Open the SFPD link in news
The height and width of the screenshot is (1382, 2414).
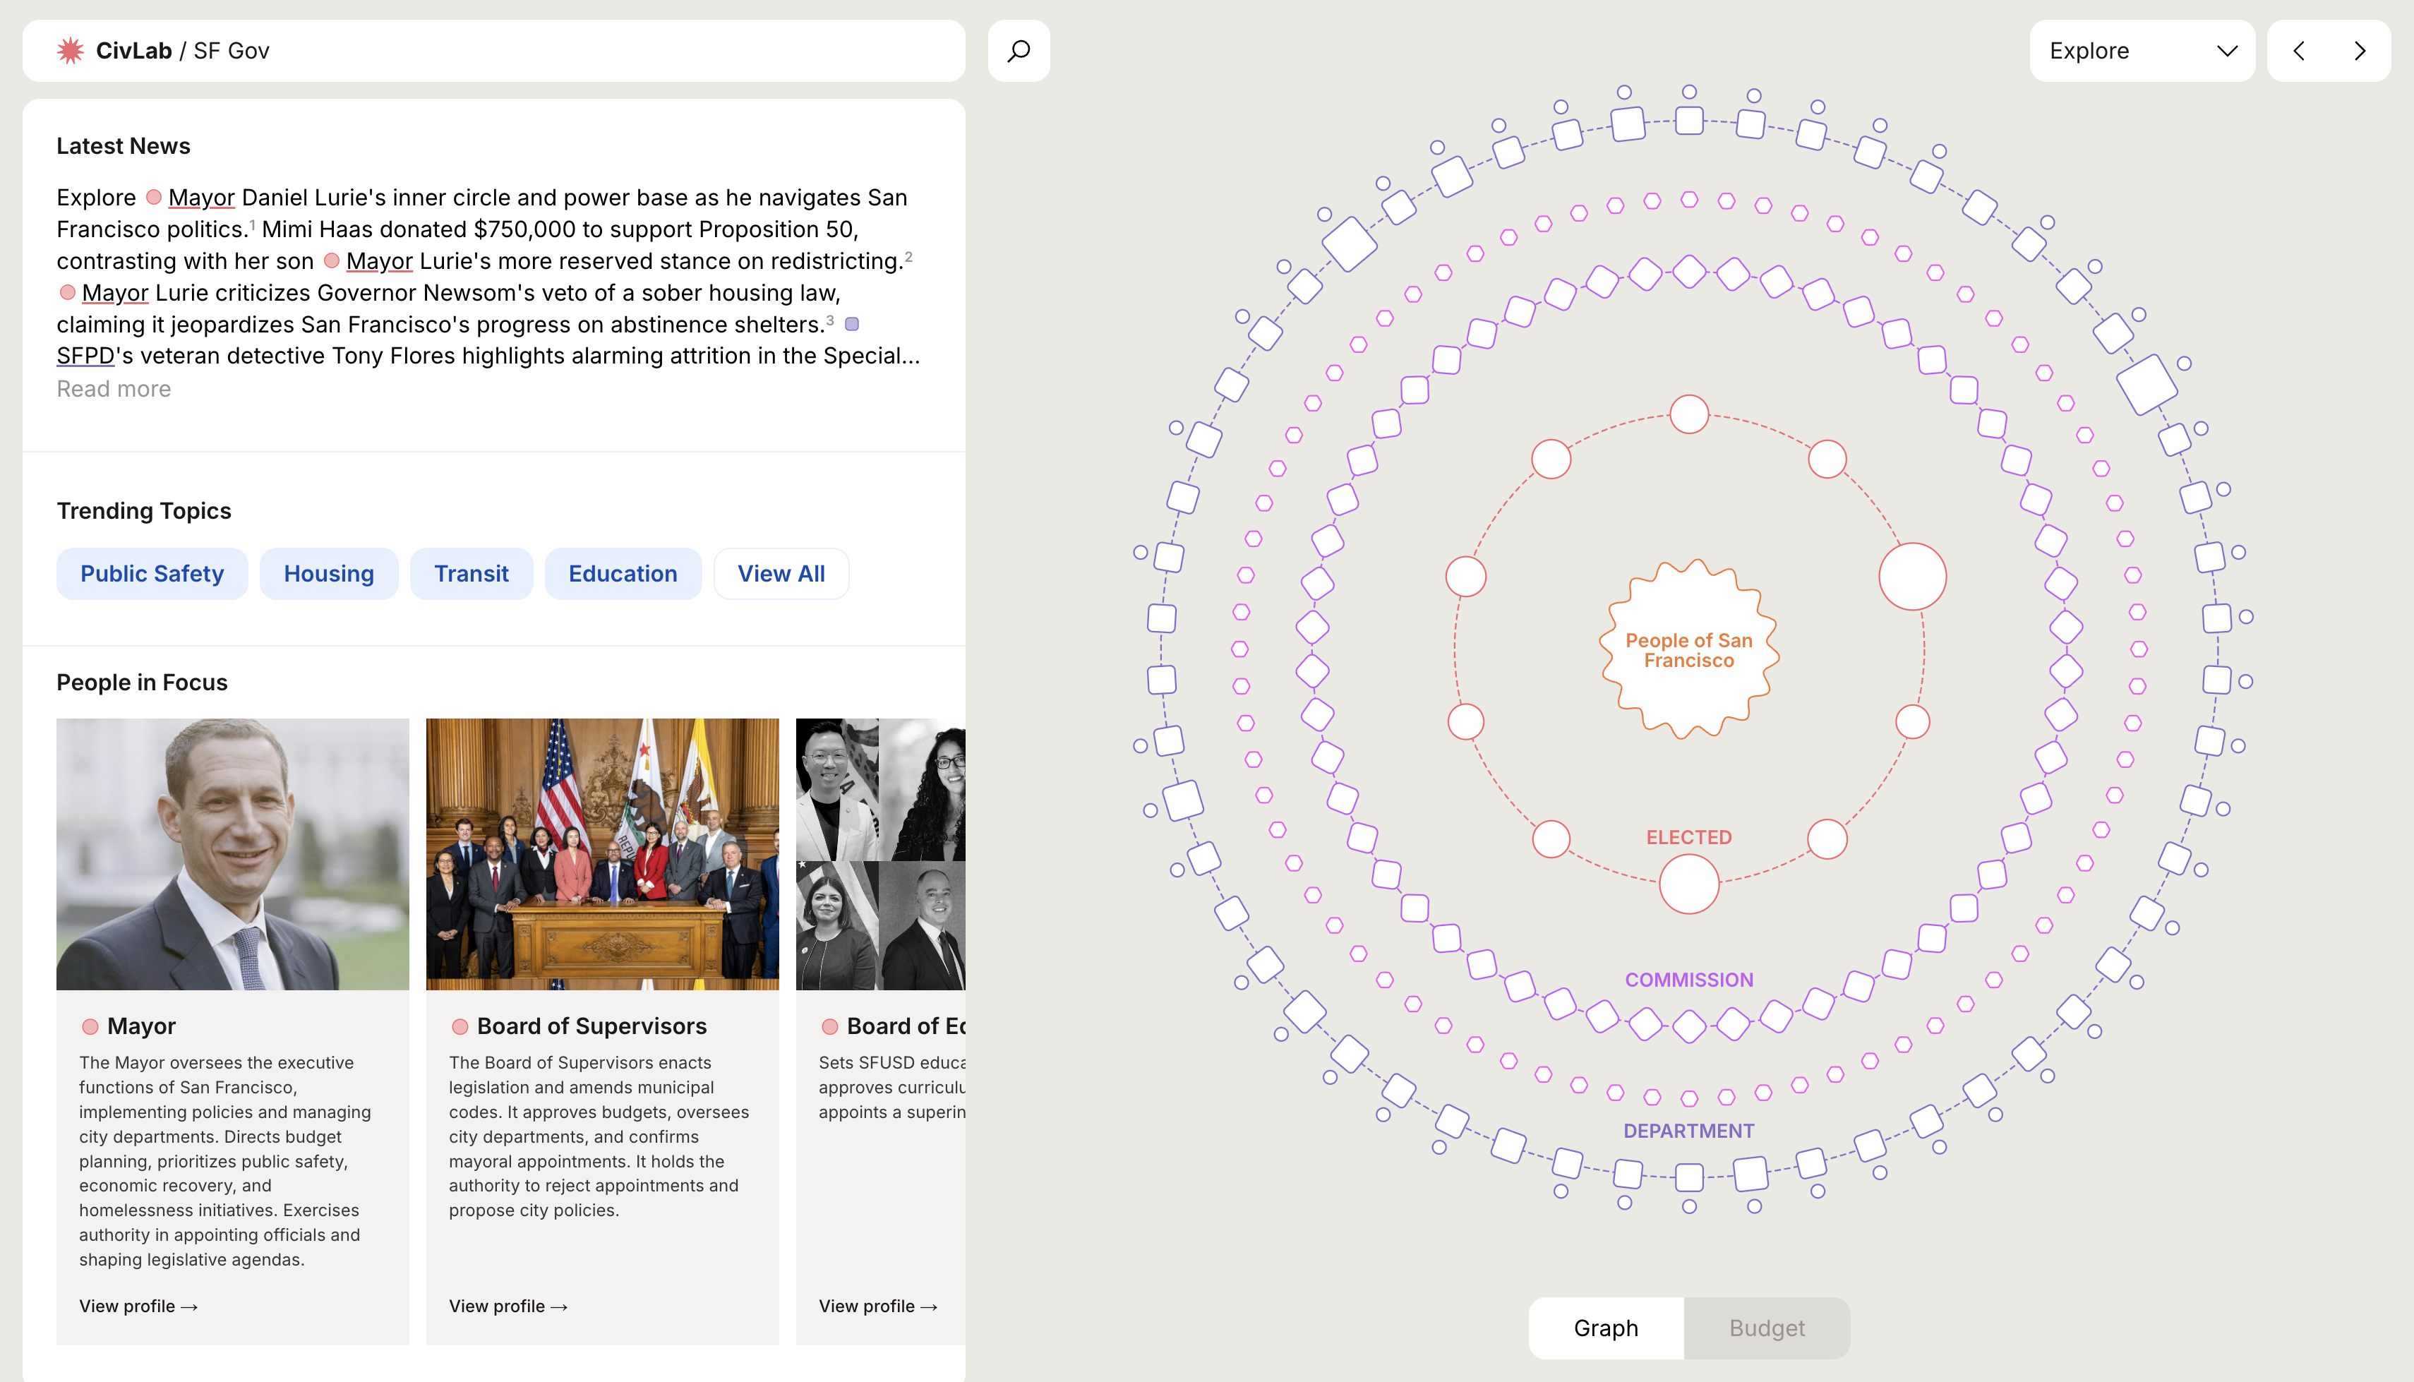(x=85, y=356)
